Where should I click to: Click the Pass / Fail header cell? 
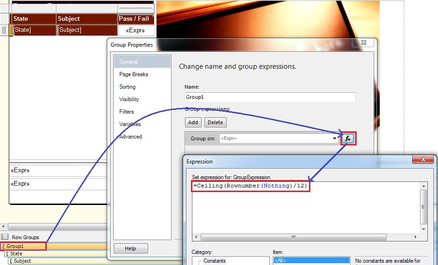[x=136, y=18]
